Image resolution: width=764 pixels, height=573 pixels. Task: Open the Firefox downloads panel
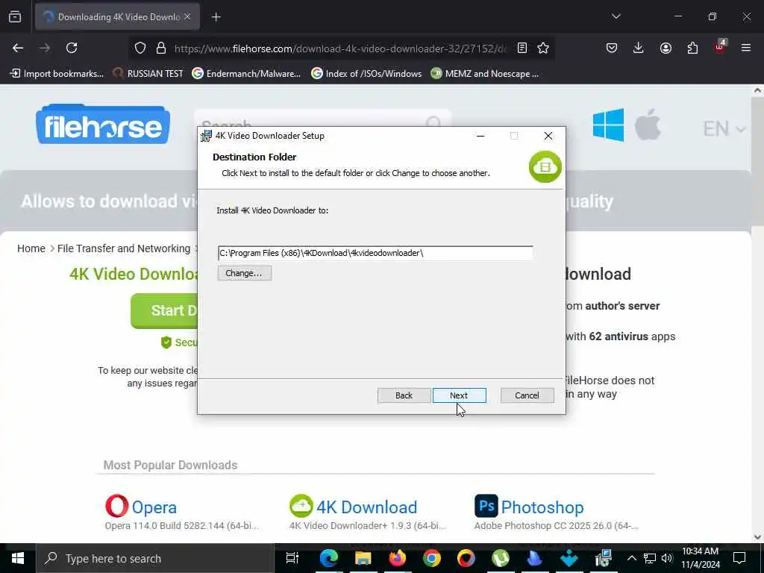[x=639, y=48]
